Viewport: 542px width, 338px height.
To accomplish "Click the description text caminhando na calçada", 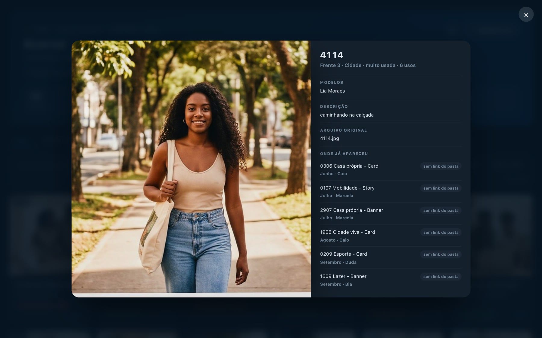I will (347, 115).
